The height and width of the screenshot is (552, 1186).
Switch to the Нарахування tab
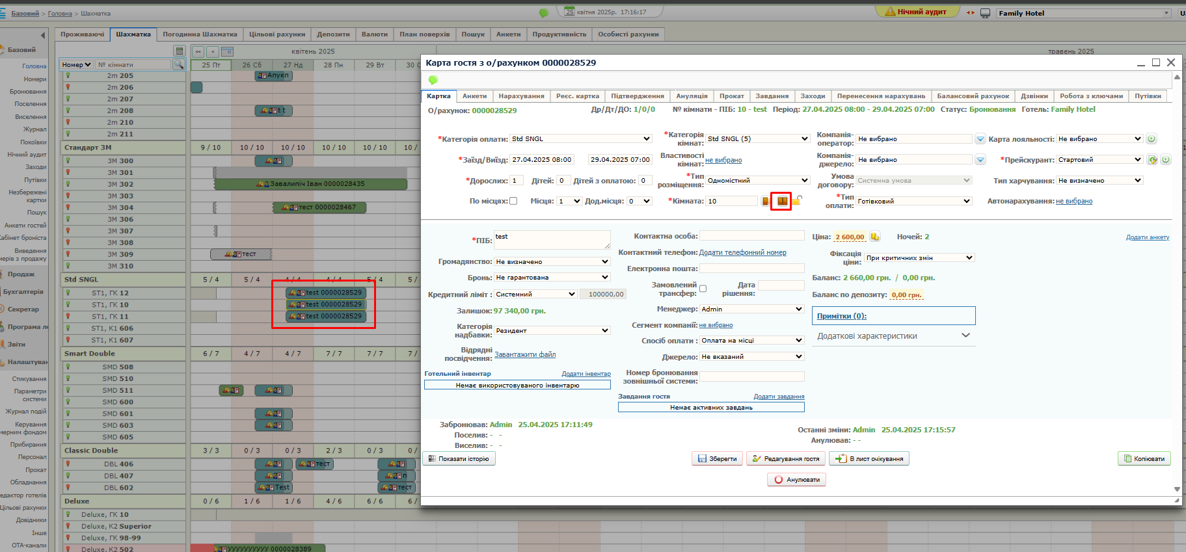(x=521, y=96)
